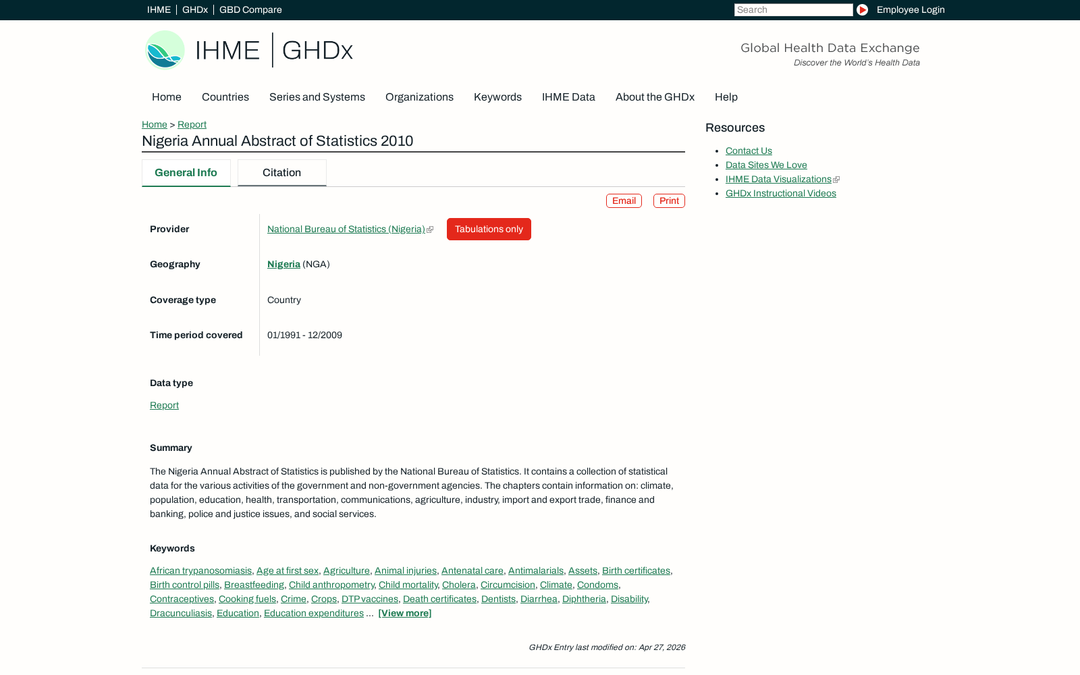Click external link icon beside IHME Data Visualizations
Viewport: 1080px width, 675px height.
(x=836, y=180)
